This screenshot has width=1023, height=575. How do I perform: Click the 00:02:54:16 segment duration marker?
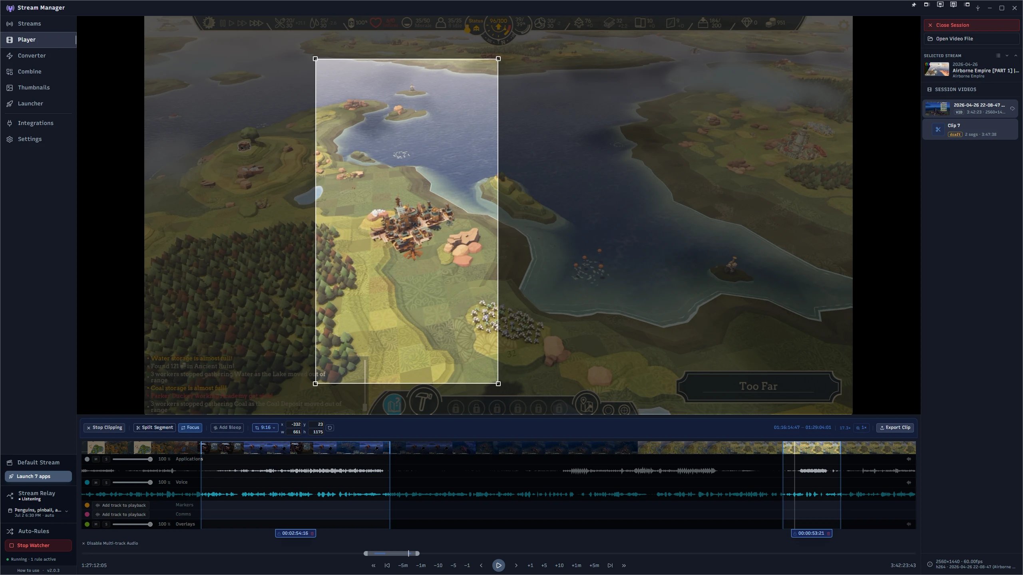pyautogui.click(x=295, y=533)
